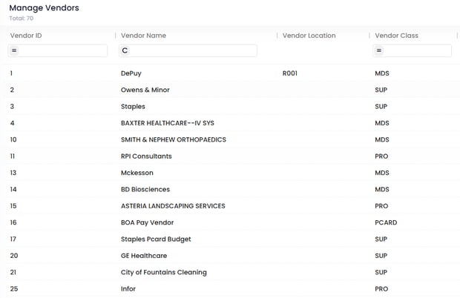Click the Vendor Location column header

pos(309,36)
